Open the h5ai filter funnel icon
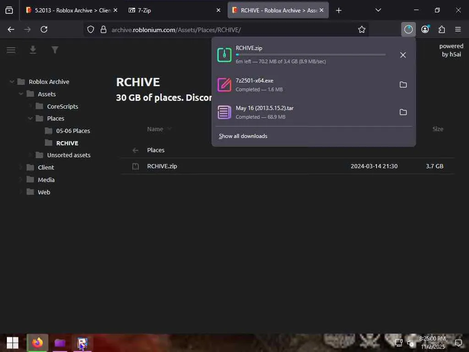 (55, 50)
